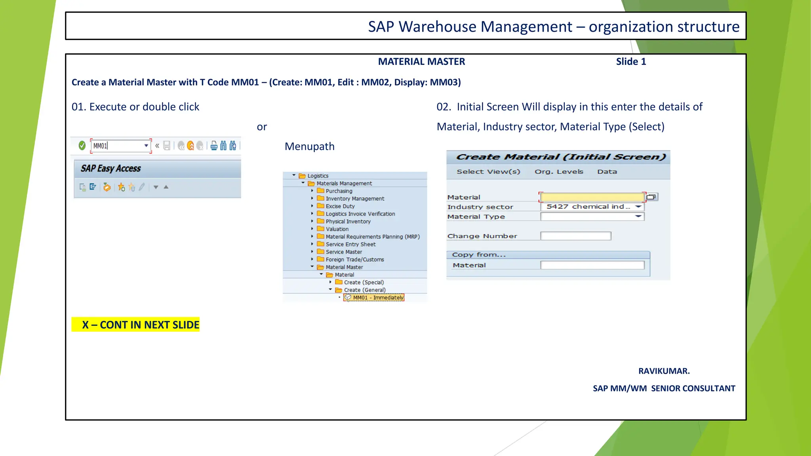Select the MM01 - Immediately tree entry
This screenshot has width=811, height=456.
(374, 298)
